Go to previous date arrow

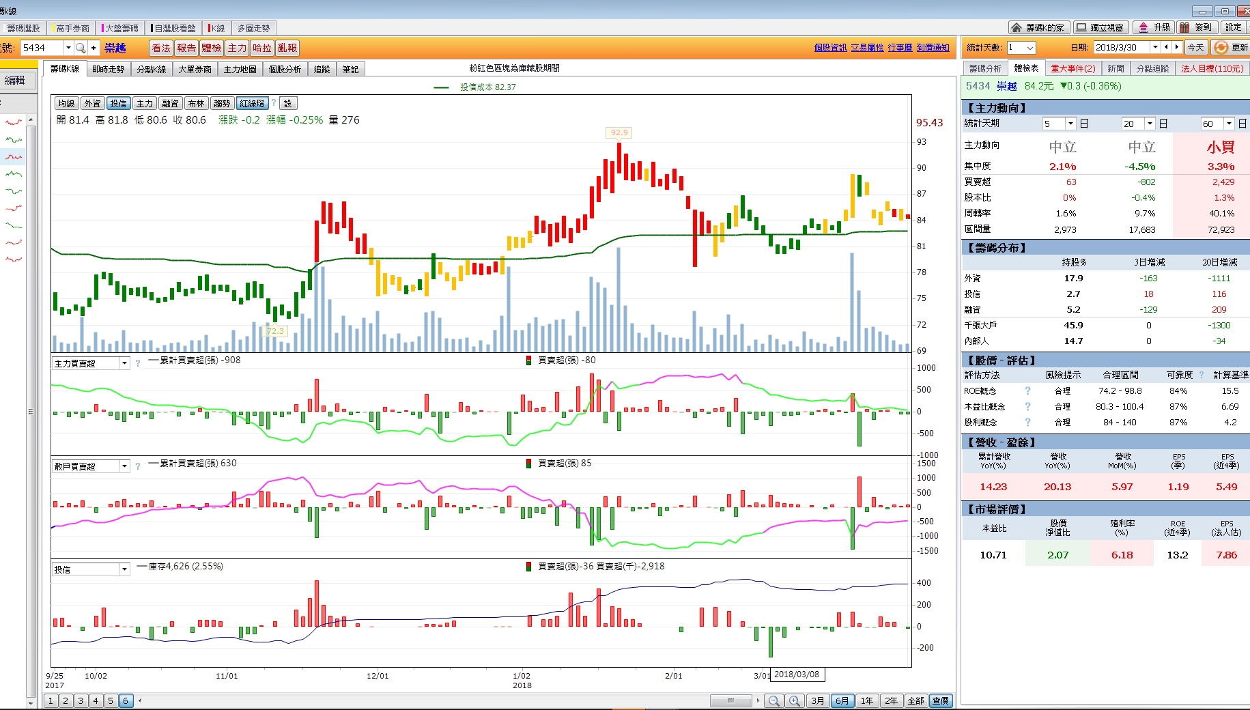pos(1166,47)
